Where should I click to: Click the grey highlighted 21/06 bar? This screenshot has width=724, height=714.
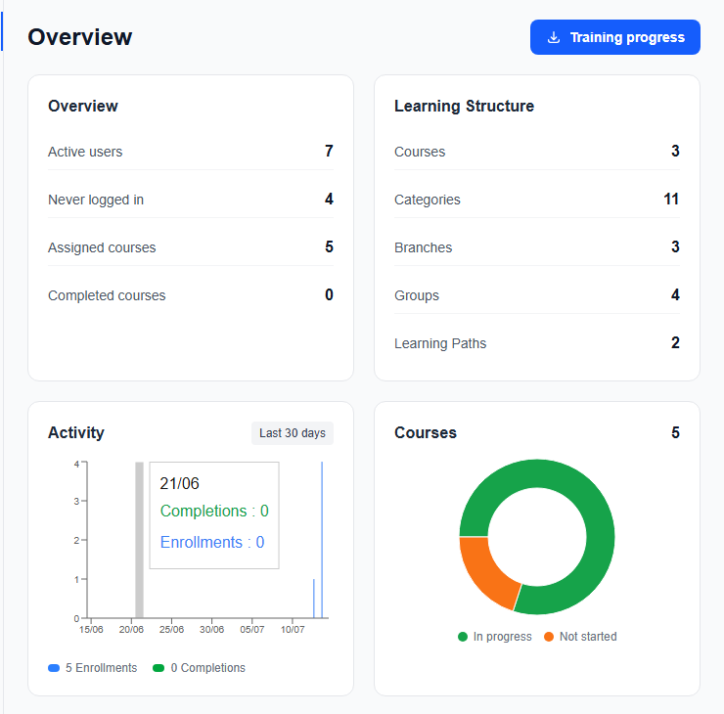pos(140,540)
